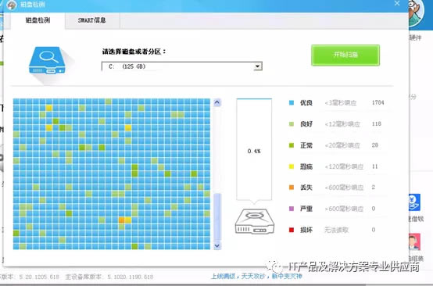Click the blue 优良 legend square
Screen dimensions: 433x286
[292, 102]
